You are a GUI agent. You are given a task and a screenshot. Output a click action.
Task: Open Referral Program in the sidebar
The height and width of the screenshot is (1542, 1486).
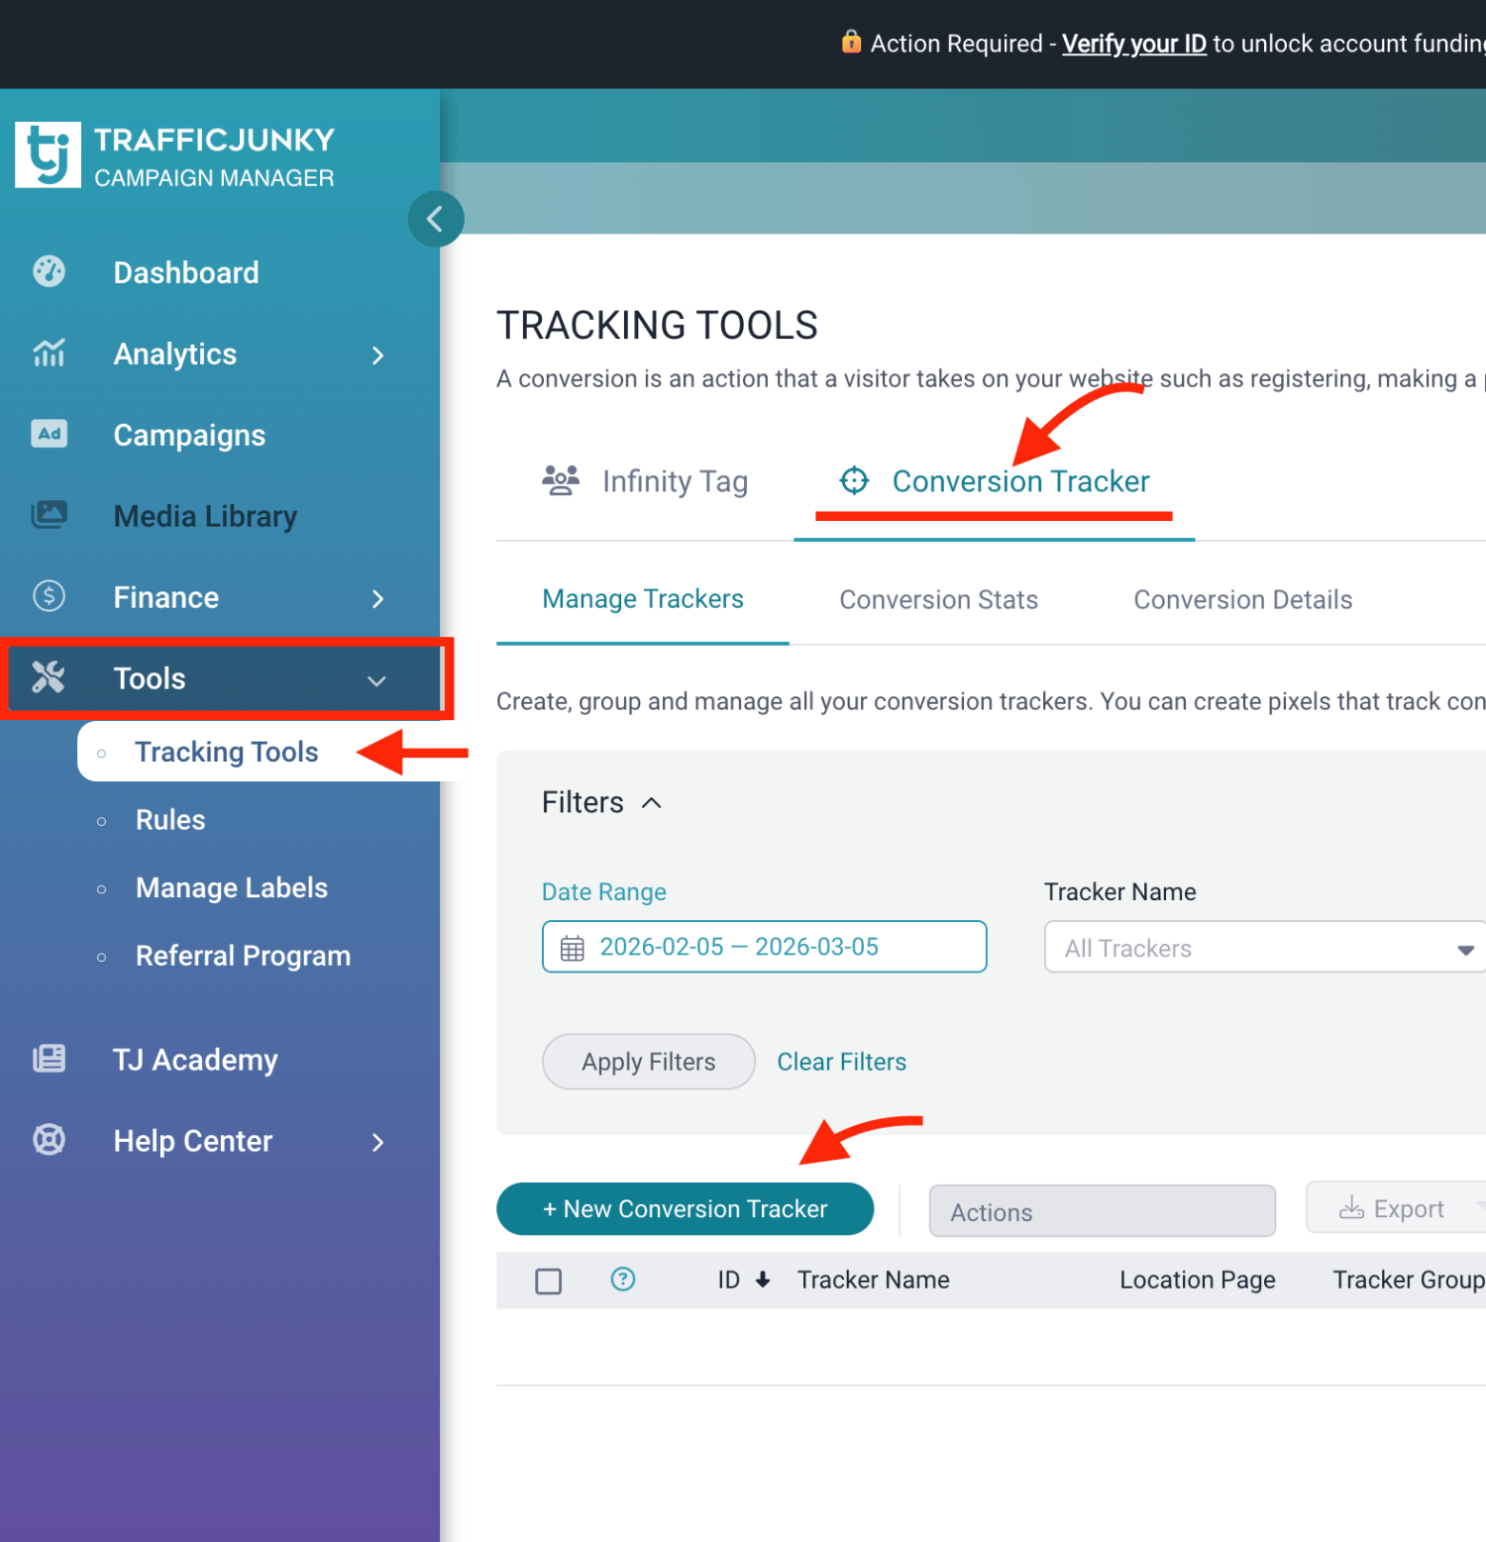pos(243,956)
